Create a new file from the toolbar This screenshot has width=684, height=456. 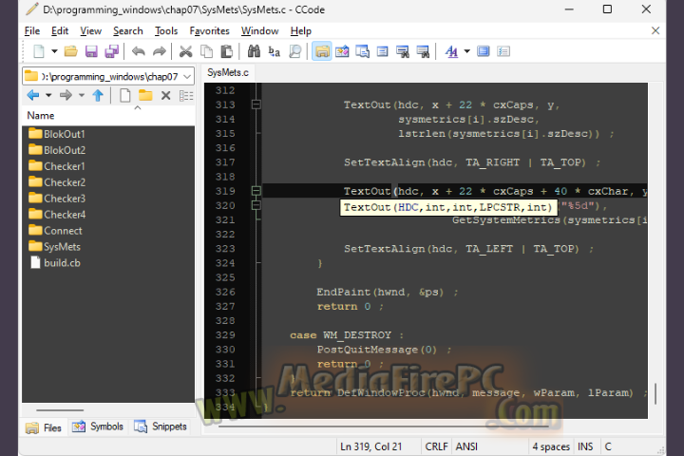pos(39,51)
